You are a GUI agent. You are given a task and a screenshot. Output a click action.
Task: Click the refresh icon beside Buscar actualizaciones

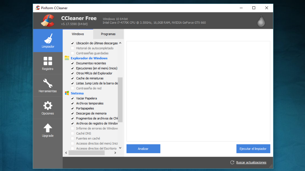click(x=232, y=162)
